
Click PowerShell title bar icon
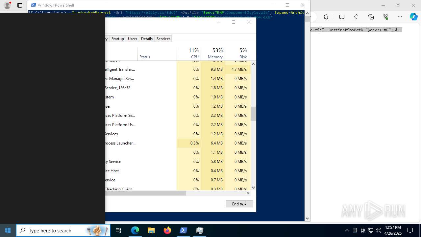33,5
